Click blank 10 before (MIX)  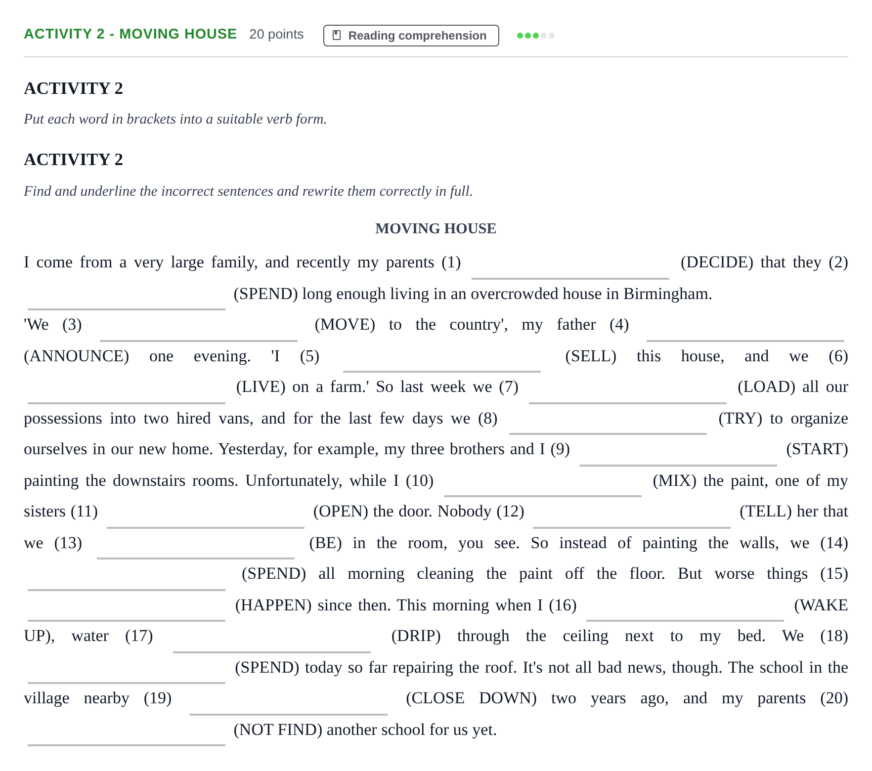[543, 483]
